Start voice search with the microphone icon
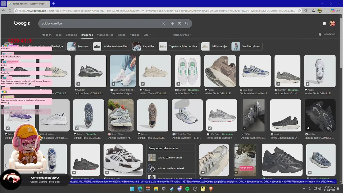The height and width of the screenshot is (193, 343). (x=173, y=24)
